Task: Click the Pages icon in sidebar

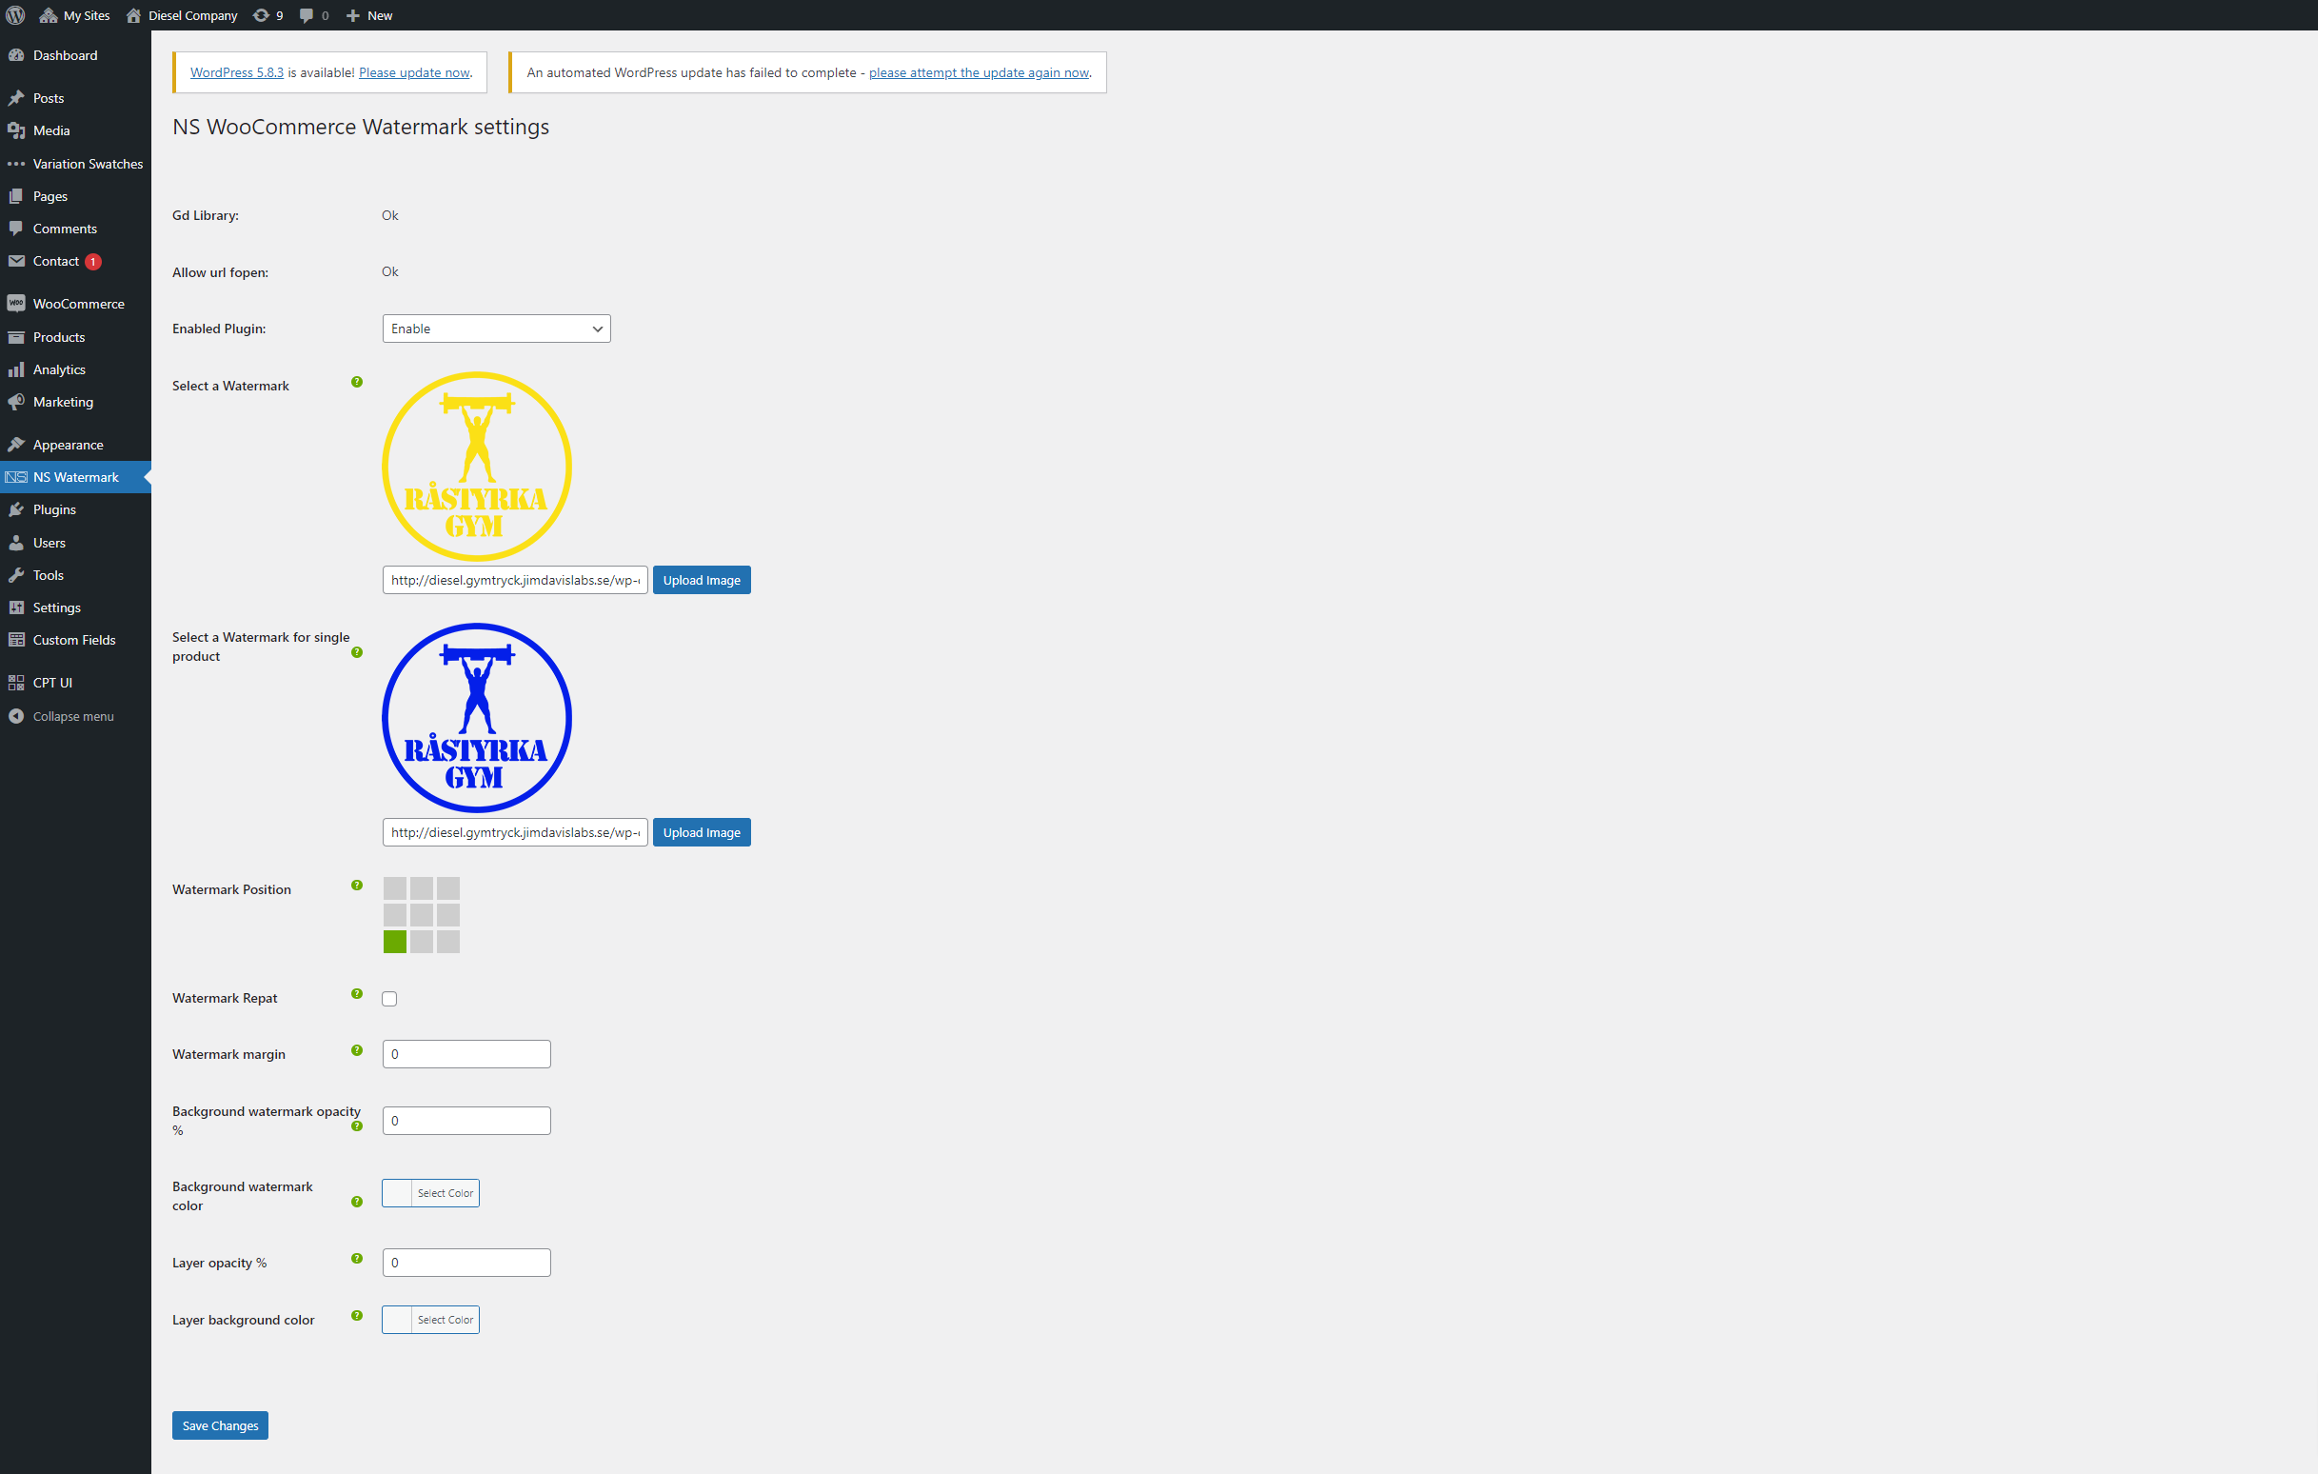Action: 16,196
